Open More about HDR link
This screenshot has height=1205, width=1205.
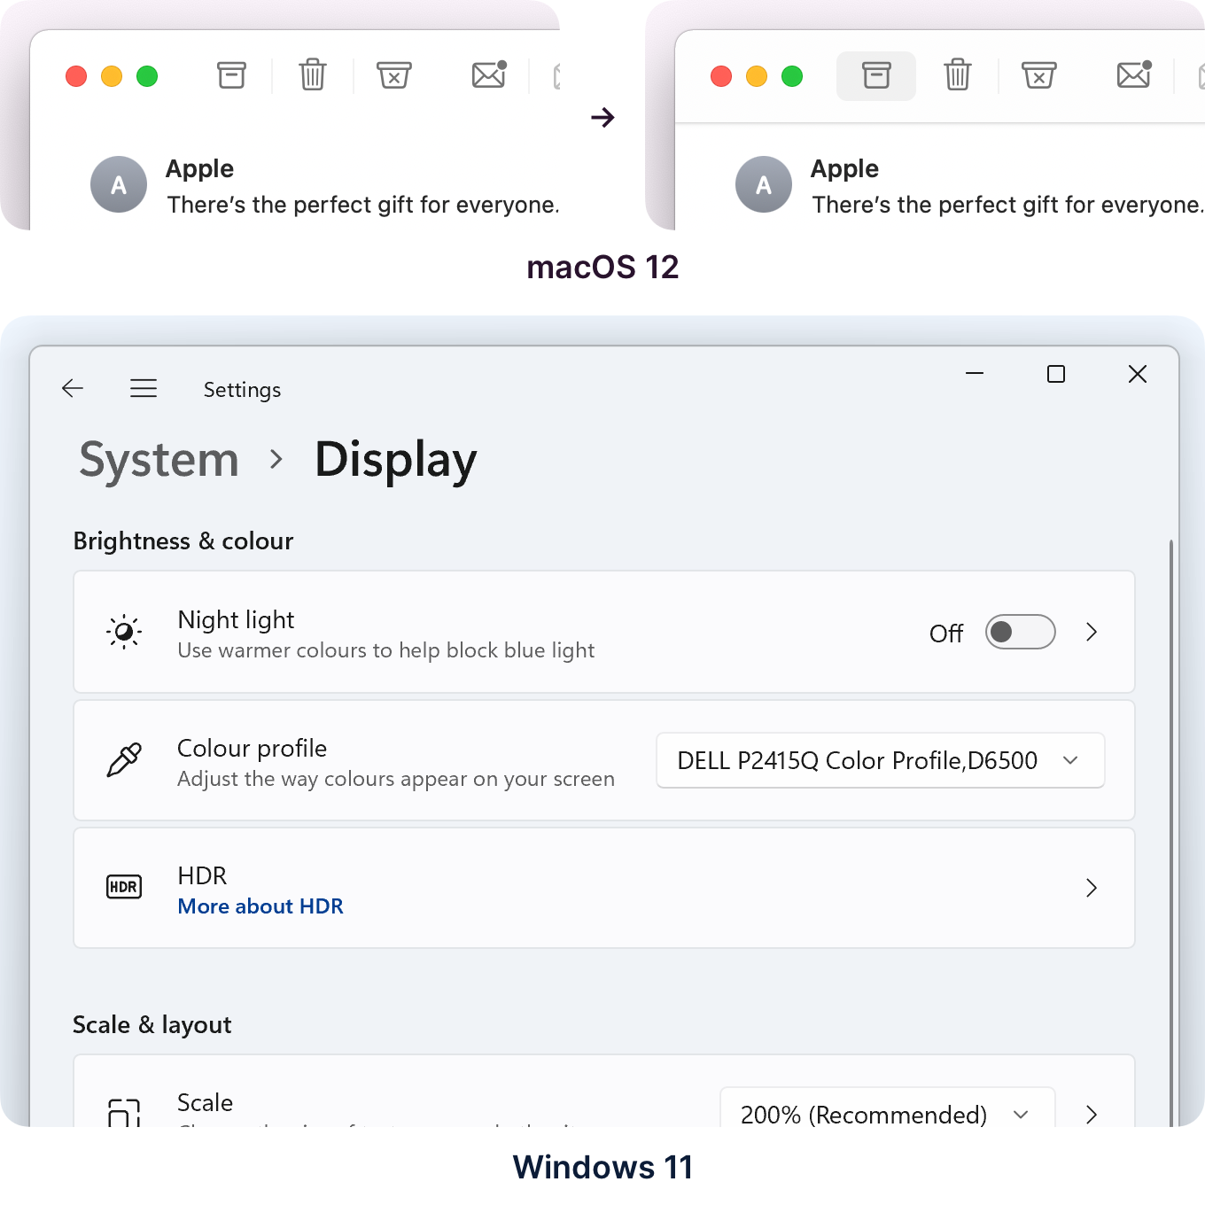coord(260,906)
